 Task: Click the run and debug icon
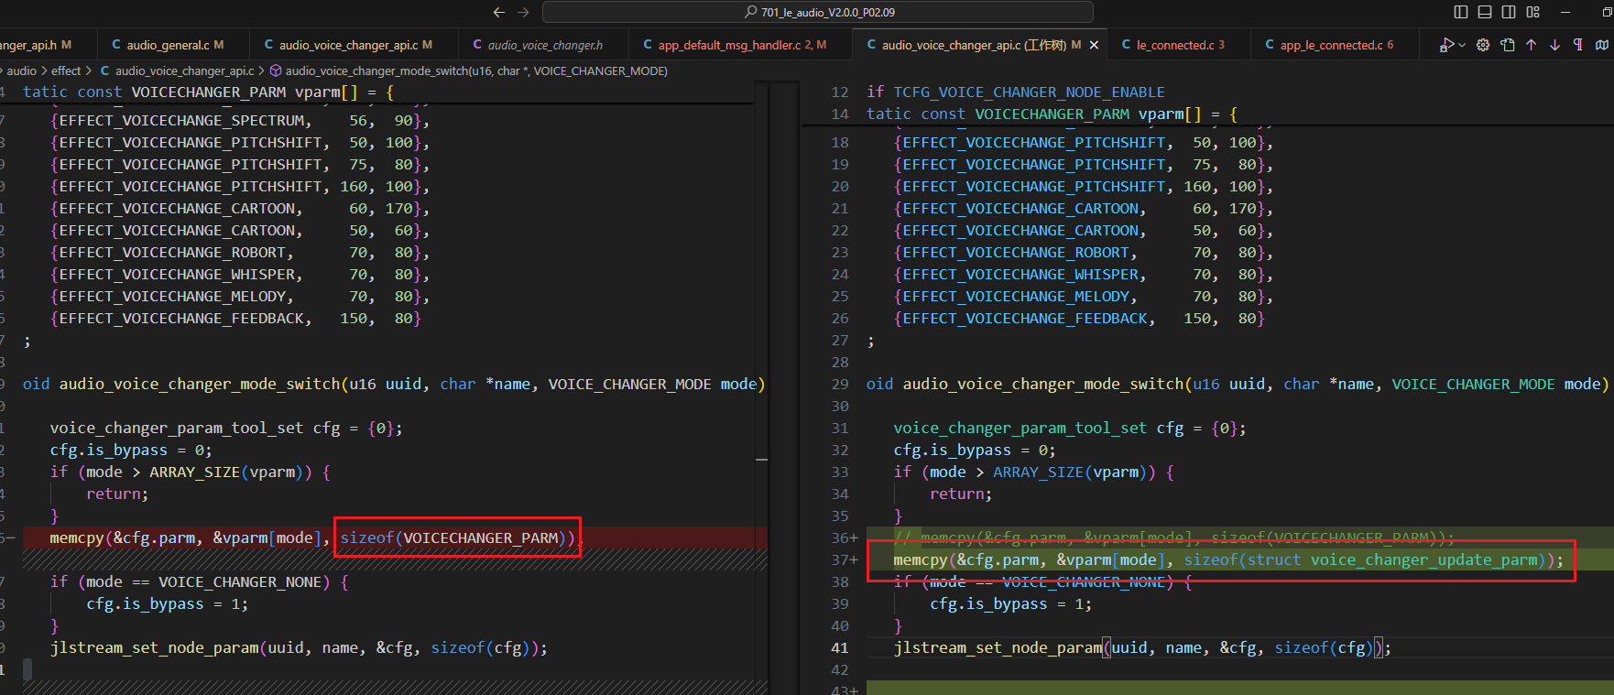1446,45
